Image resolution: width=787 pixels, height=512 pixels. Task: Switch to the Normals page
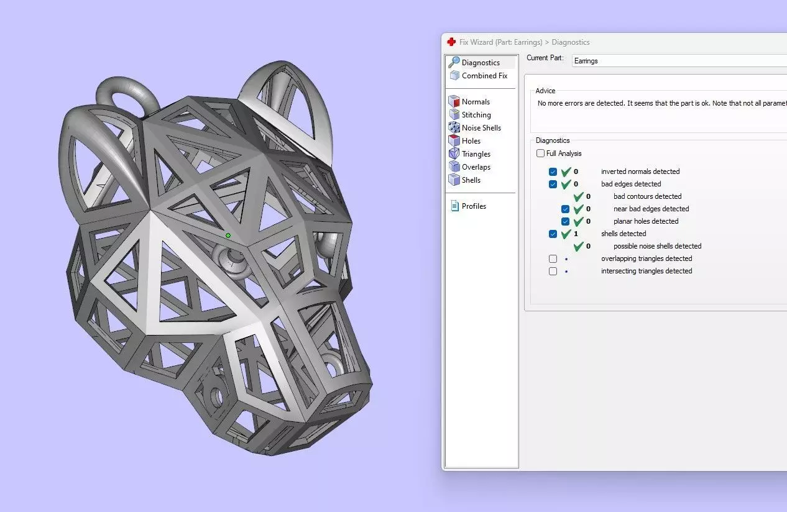point(476,102)
